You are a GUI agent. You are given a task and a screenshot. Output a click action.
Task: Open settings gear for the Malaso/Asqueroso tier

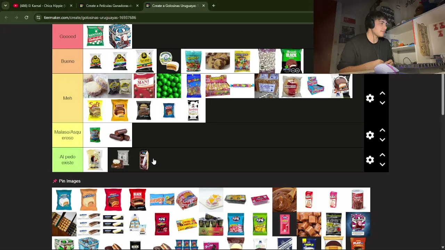[370, 135]
